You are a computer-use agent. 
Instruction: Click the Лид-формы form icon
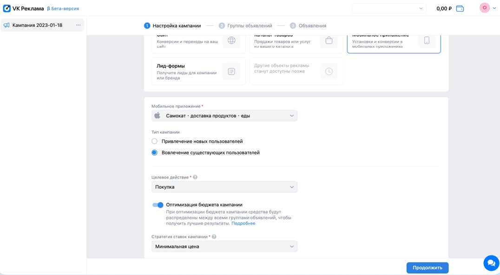click(x=231, y=71)
